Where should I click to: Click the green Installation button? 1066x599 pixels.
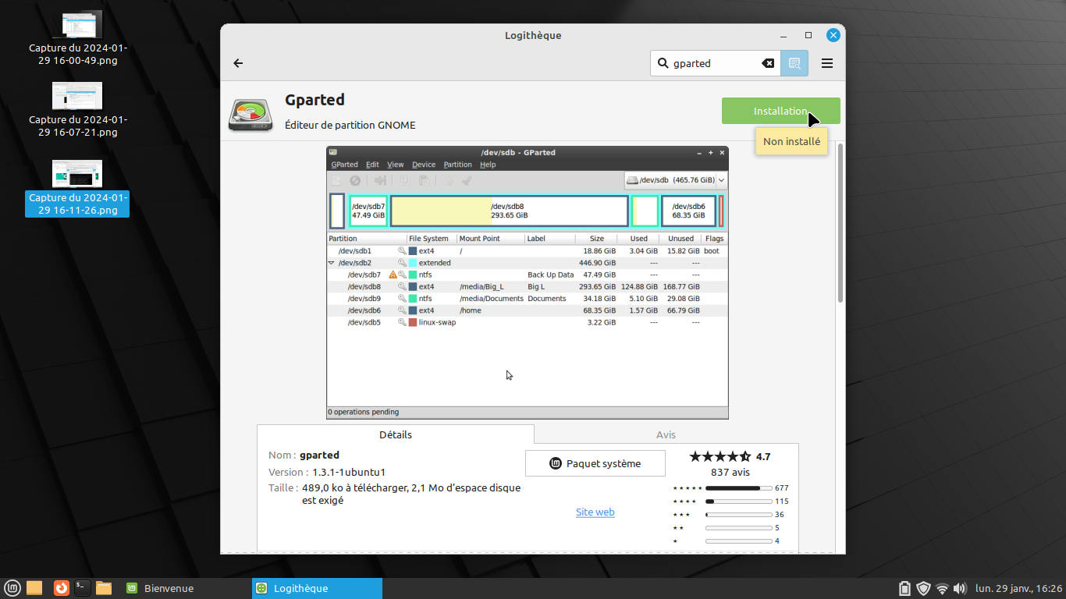click(x=780, y=111)
